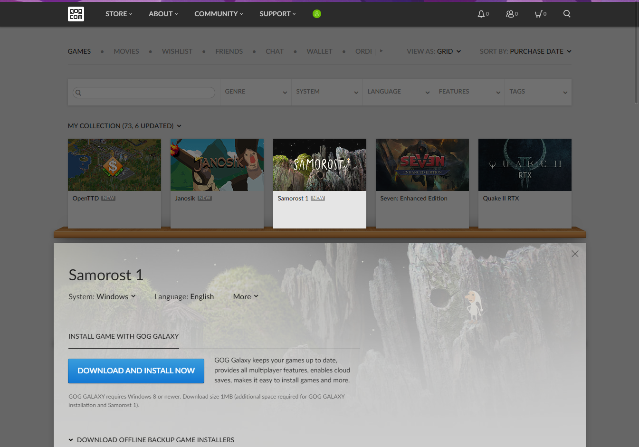This screenshot has width=639, height=447.
Task: Click the collection search field
Action: 144,92
